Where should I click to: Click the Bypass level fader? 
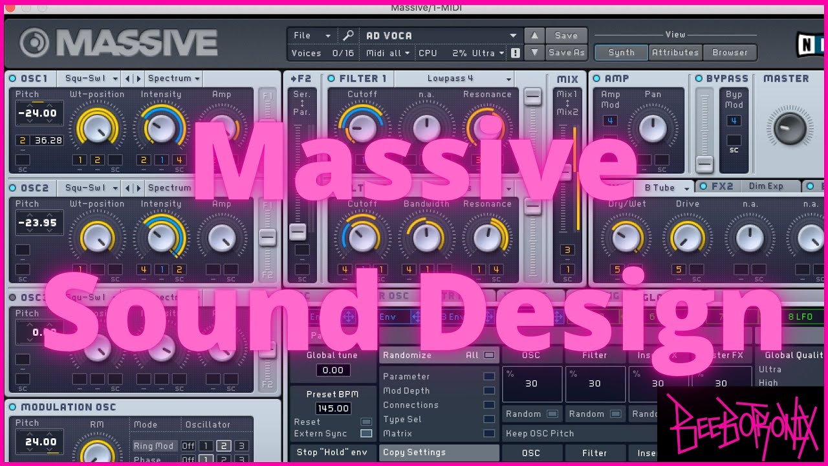click(x=704, y=164)
